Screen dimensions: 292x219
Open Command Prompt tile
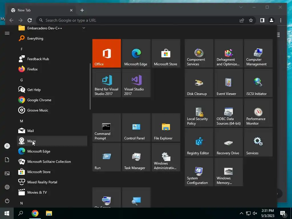pos(107,127)
